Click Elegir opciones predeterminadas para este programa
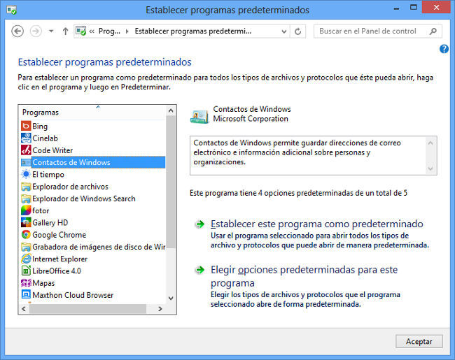 [x=304, y=276]
